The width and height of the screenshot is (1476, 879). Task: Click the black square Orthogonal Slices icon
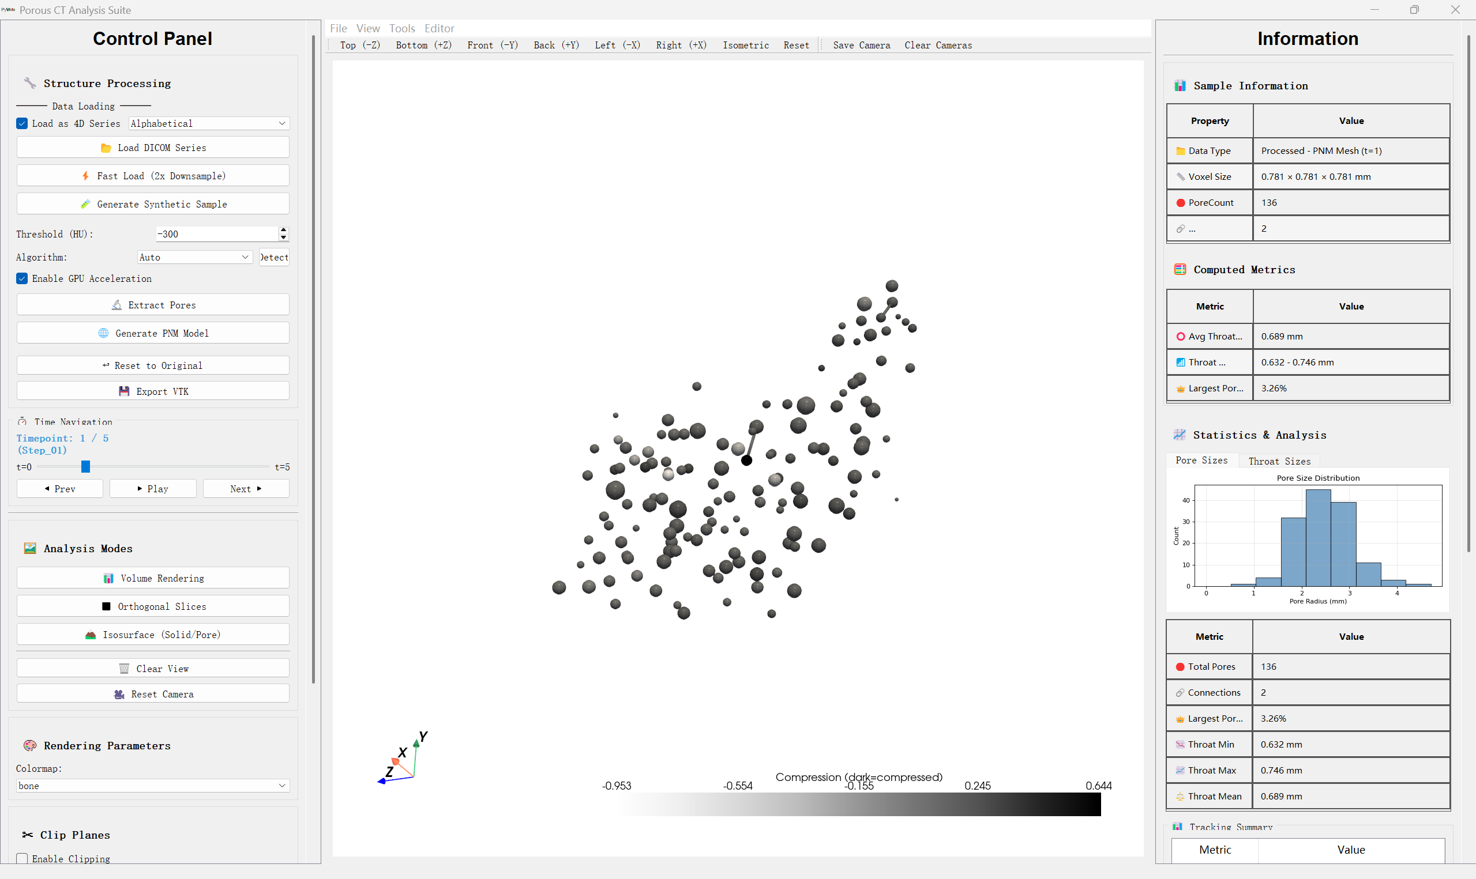click(x=106, y=606)
